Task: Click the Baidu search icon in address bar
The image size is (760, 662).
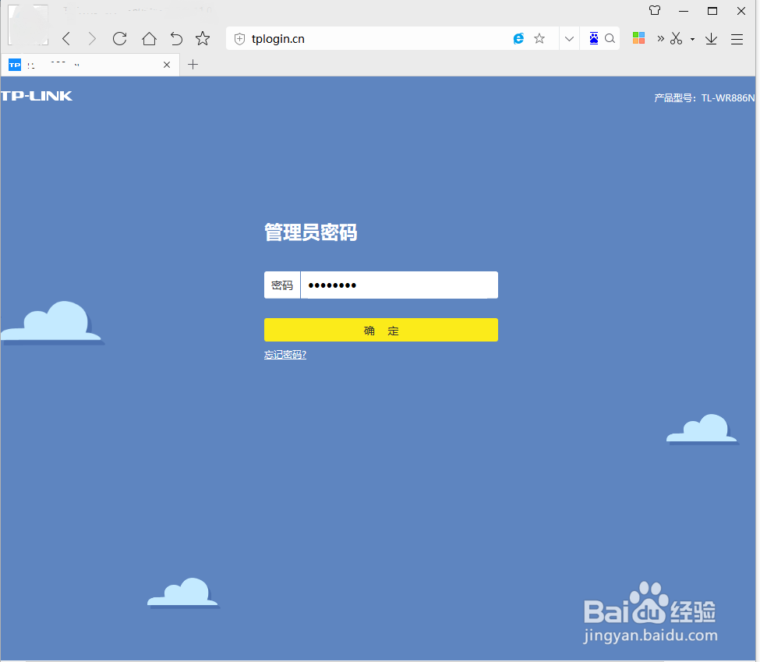Action: (610, 37)
